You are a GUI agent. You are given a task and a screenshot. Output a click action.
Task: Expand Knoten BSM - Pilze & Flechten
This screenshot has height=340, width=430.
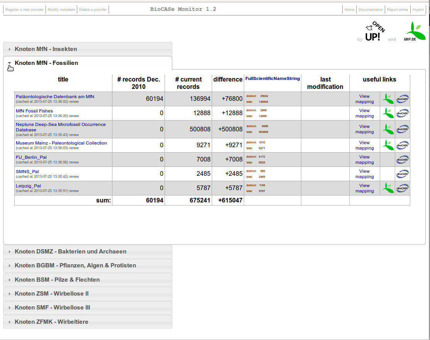87,280
